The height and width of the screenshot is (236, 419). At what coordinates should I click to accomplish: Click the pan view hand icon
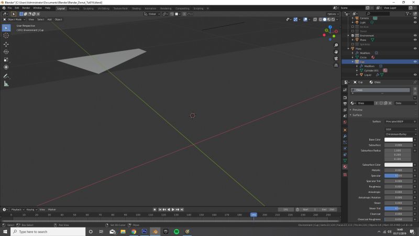coord(336,52)
